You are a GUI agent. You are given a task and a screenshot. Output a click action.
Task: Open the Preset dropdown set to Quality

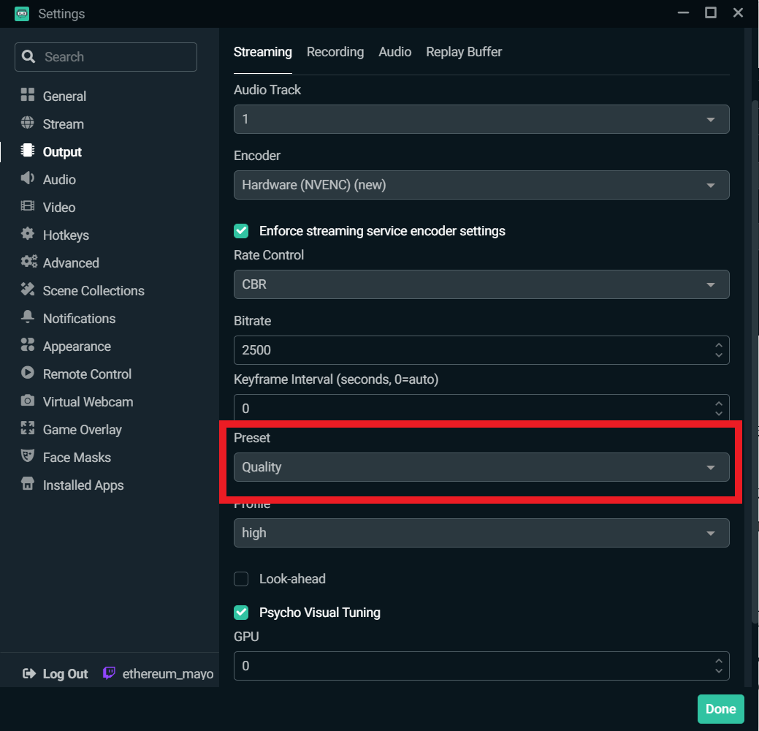tap(481, 467)
